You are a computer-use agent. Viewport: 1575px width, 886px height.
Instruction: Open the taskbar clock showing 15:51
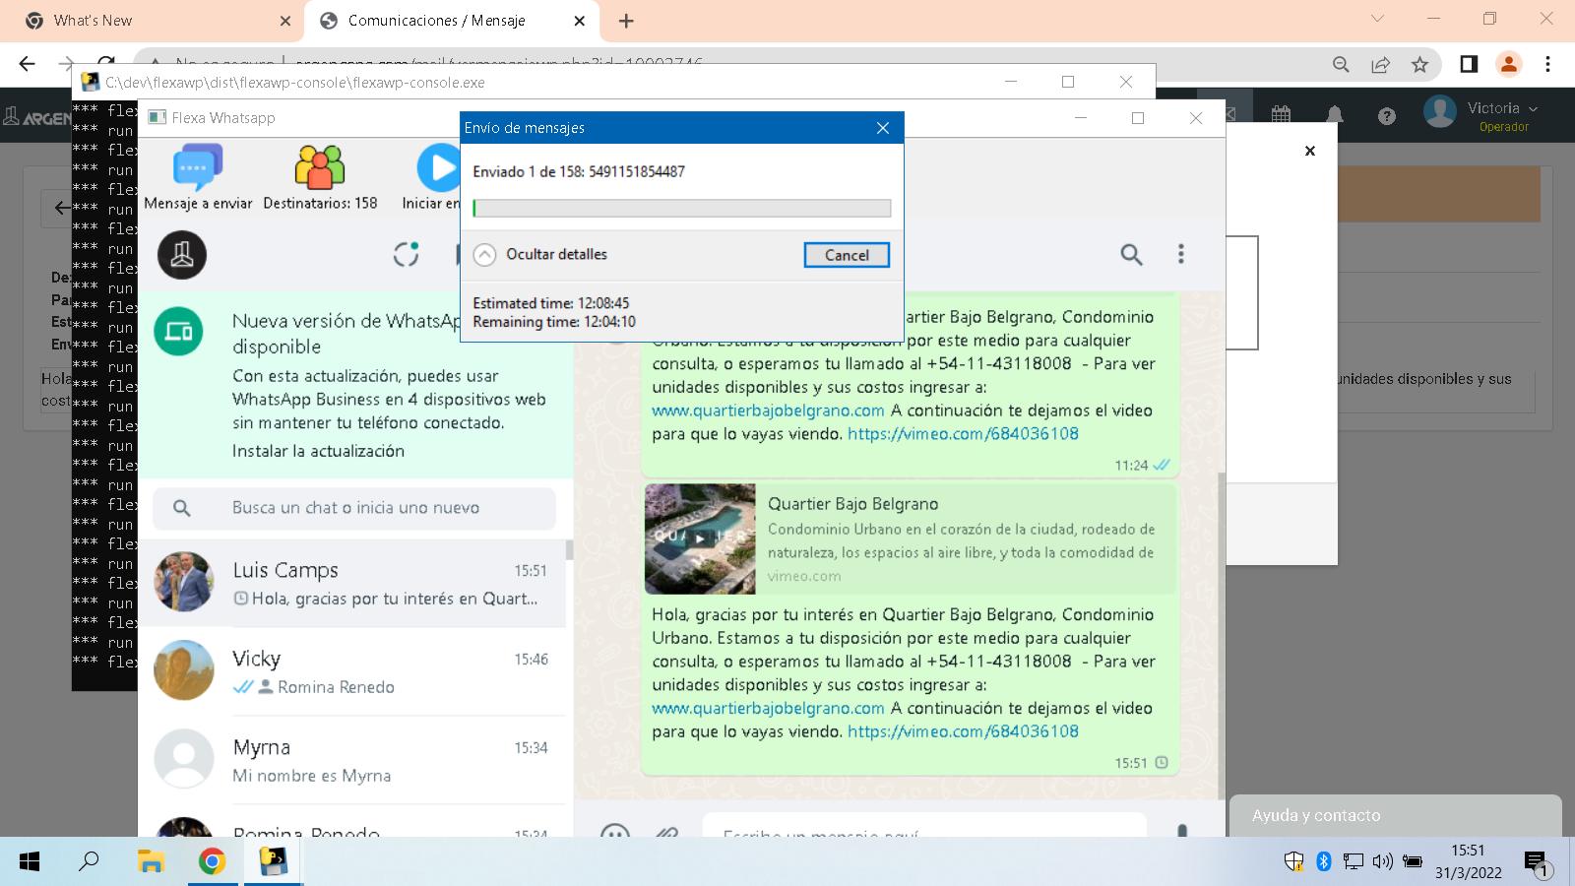click(x=1468, y=861)
